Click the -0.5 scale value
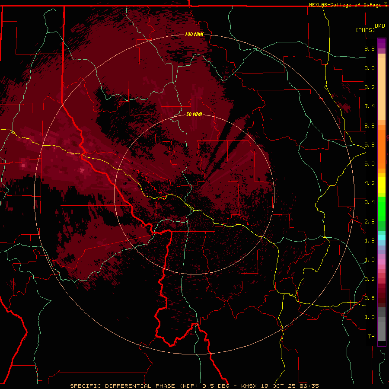 coord(368,298)
